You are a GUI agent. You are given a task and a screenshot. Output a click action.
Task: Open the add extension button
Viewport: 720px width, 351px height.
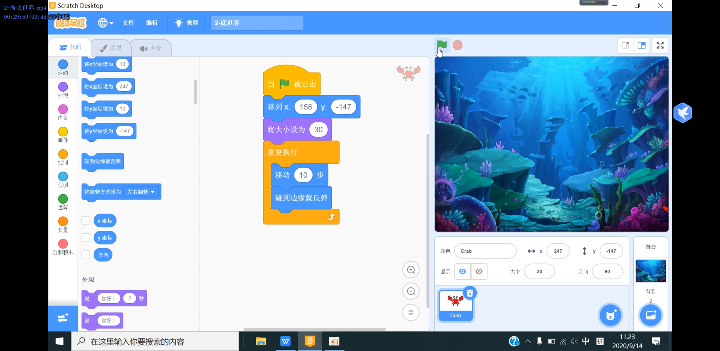pyautogui.click(x=63, y=318)
